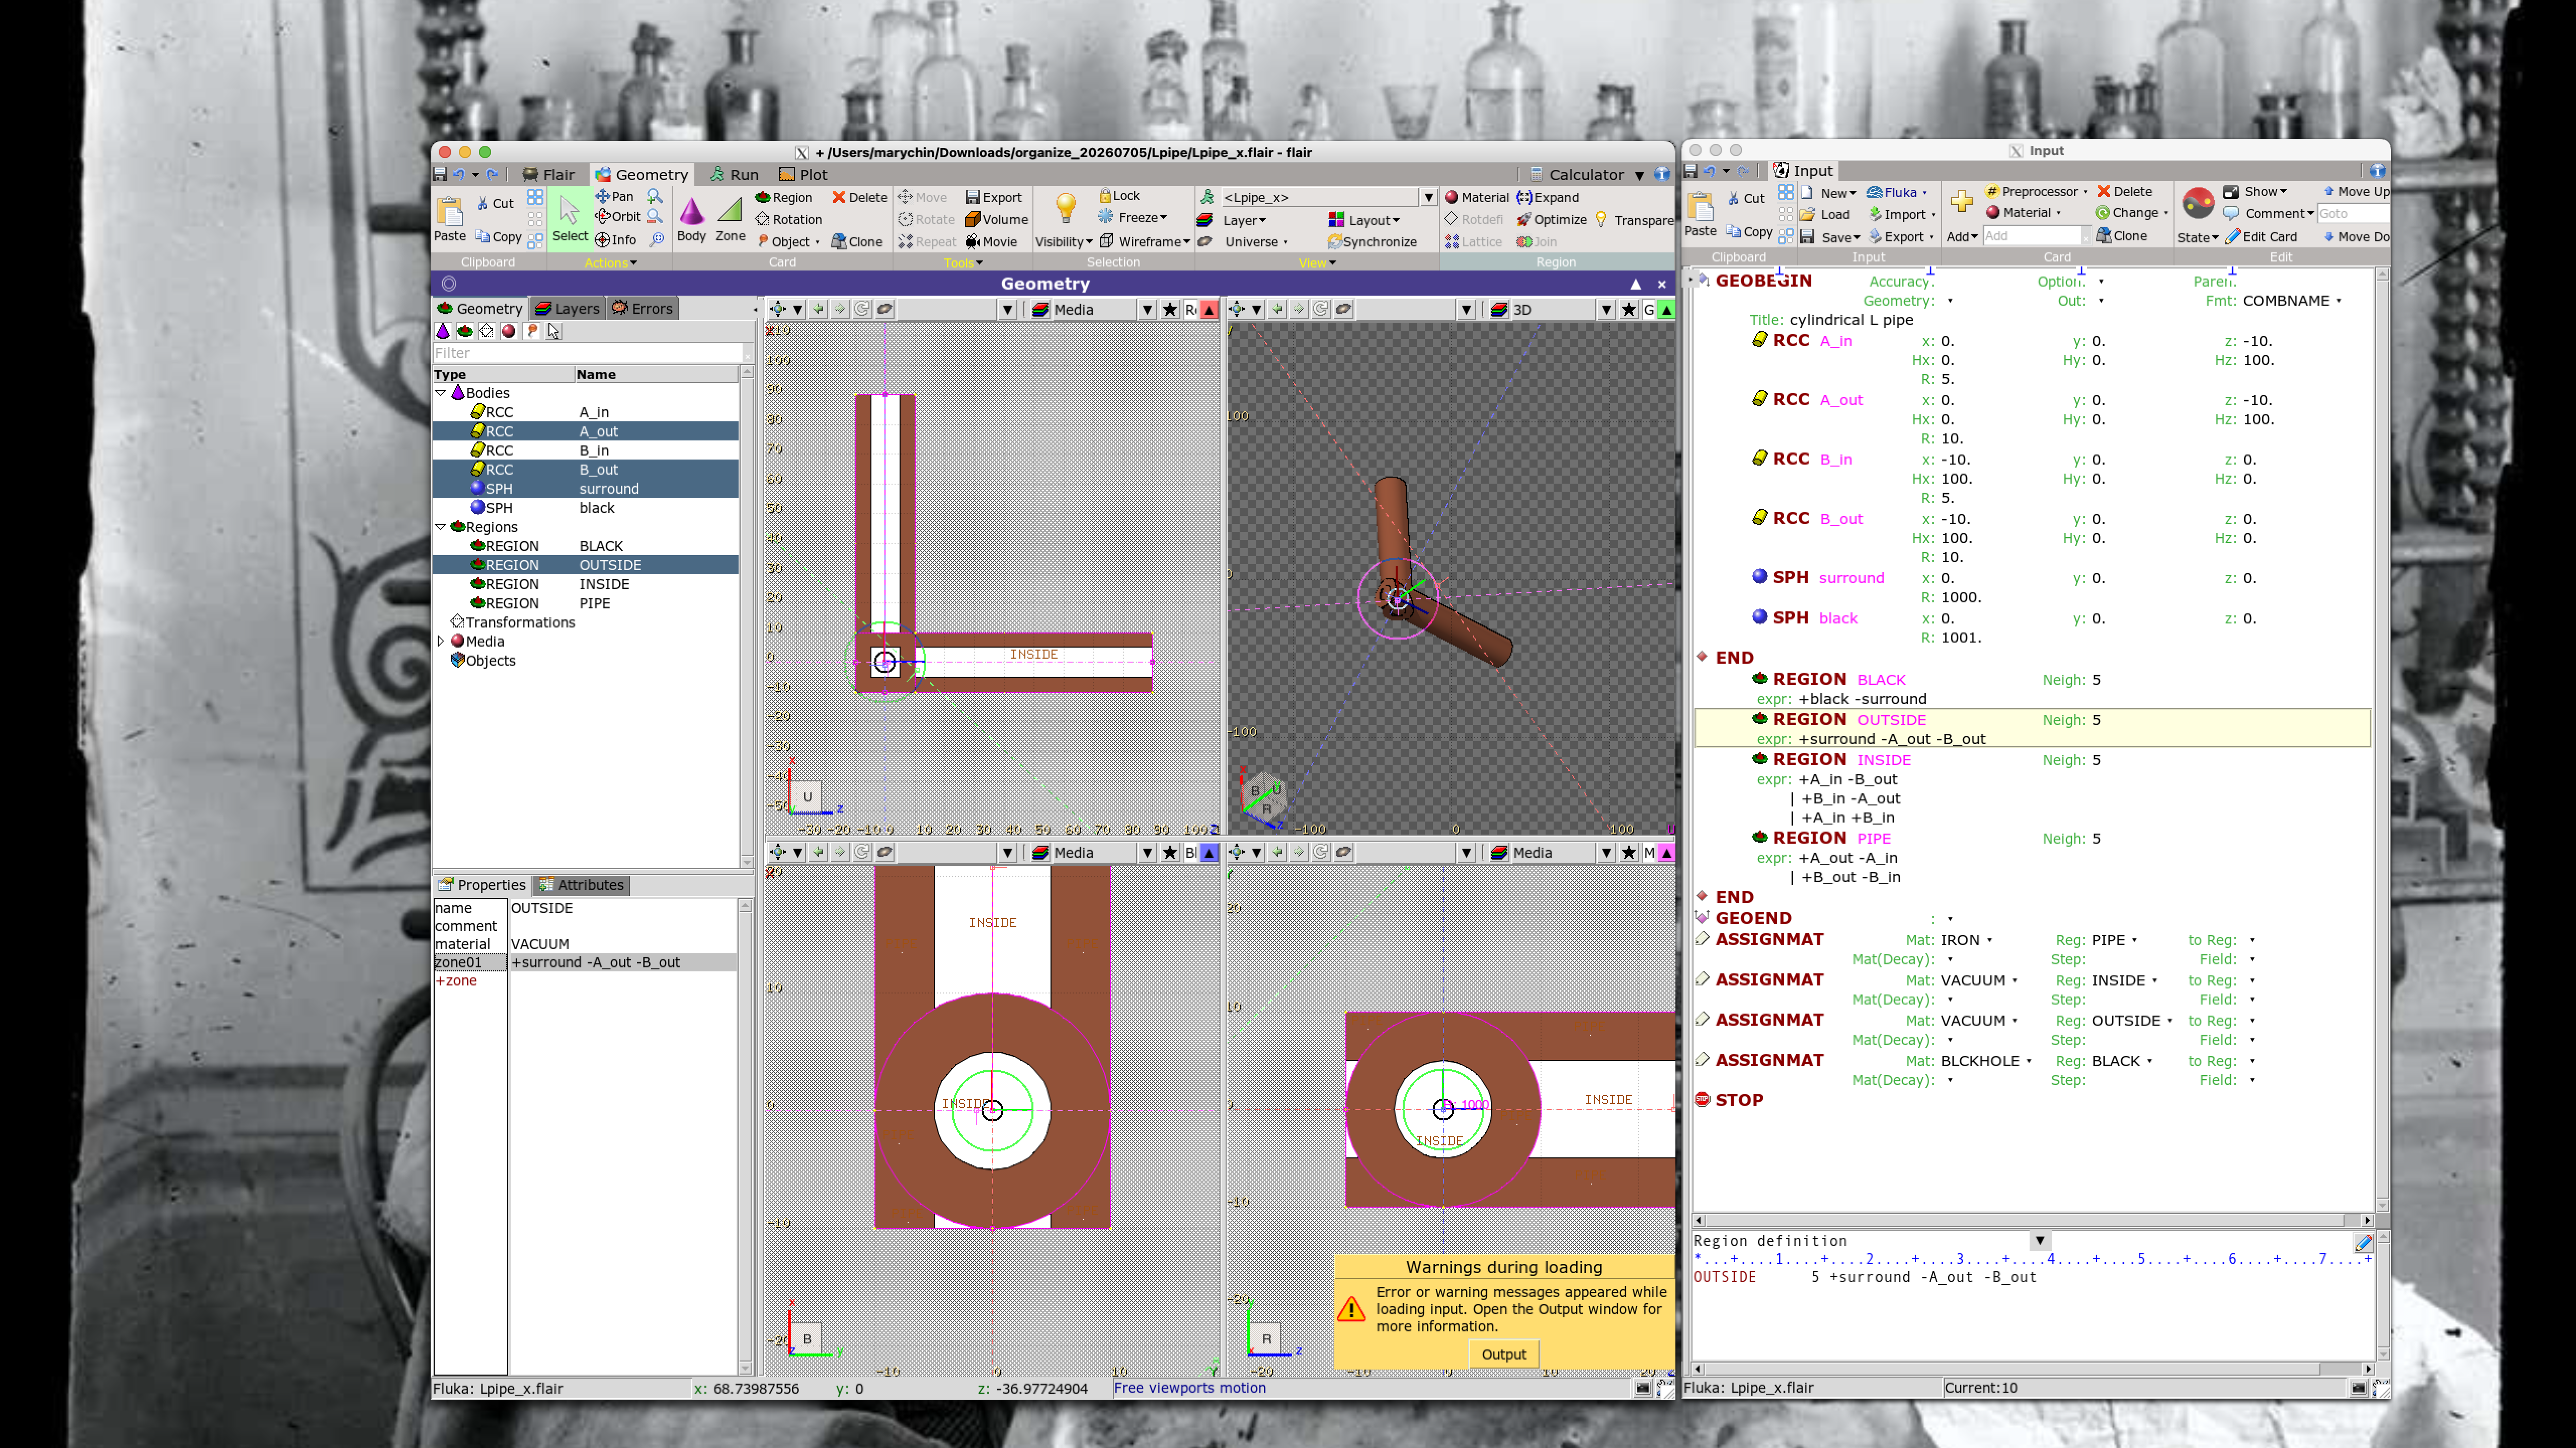Screen dimensions: 2576x1448
Task: Open the New menu in Input window
Action: 1829,193
